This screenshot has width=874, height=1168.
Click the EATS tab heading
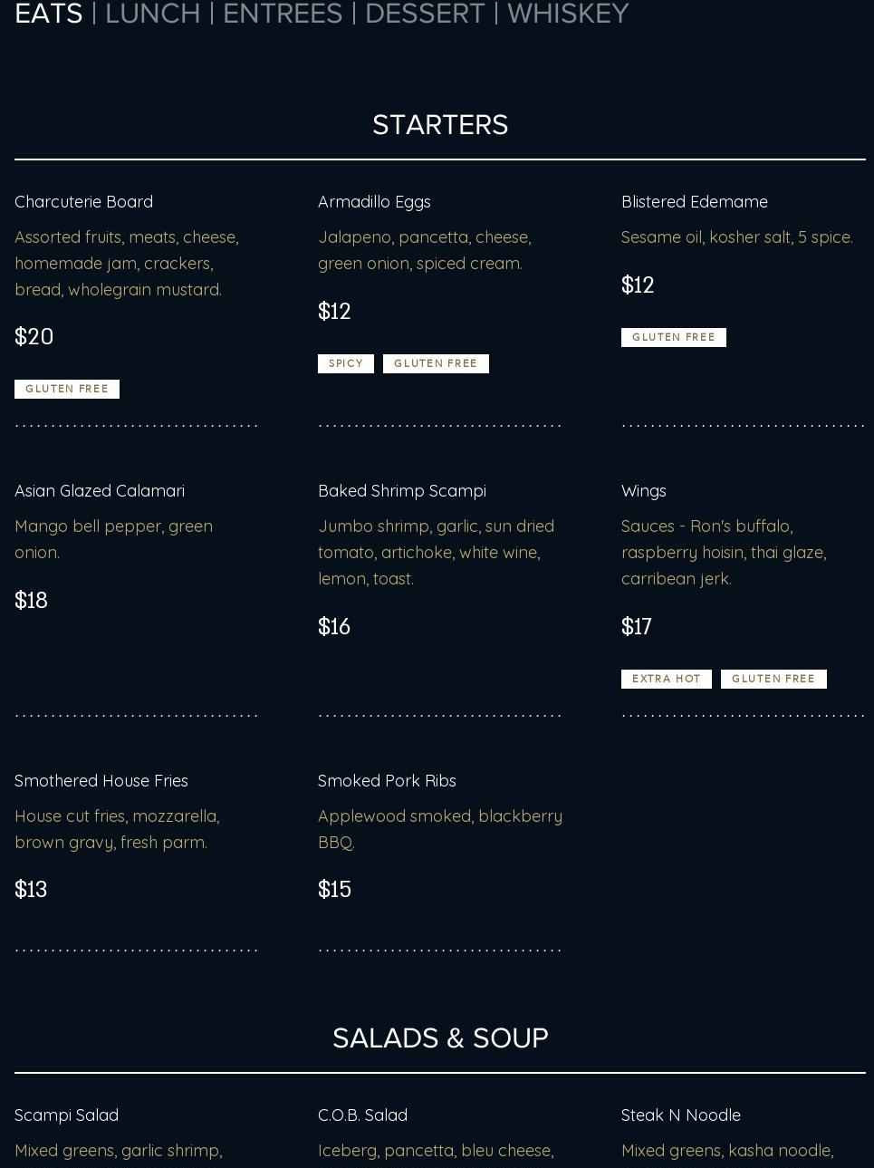tap(48, 14)
